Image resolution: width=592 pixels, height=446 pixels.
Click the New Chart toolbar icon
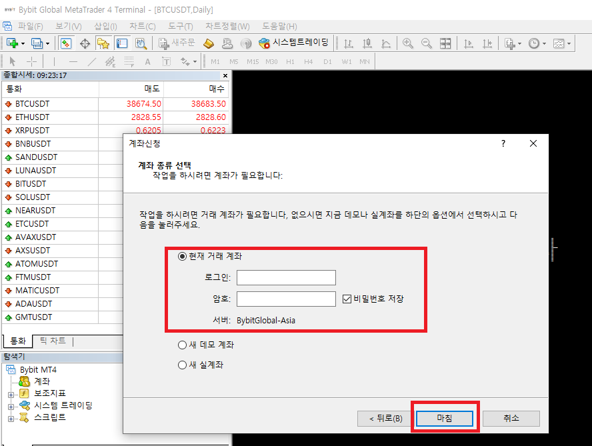(12, 43)
